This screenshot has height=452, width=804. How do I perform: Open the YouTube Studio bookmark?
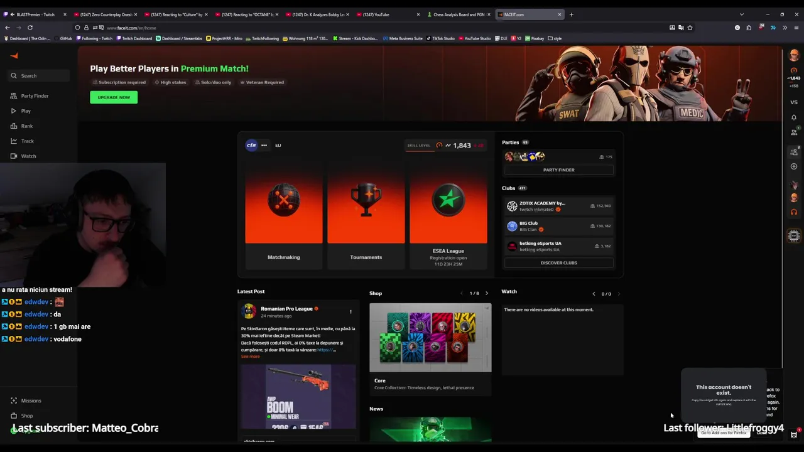point(474,38)
